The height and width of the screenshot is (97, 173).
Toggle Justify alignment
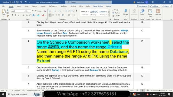coord(59,15)
